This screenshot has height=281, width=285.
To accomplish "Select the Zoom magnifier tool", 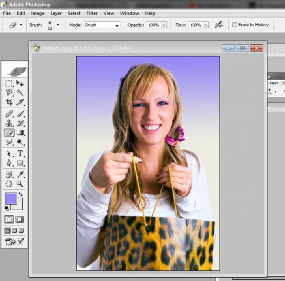I will coord(20,184).
